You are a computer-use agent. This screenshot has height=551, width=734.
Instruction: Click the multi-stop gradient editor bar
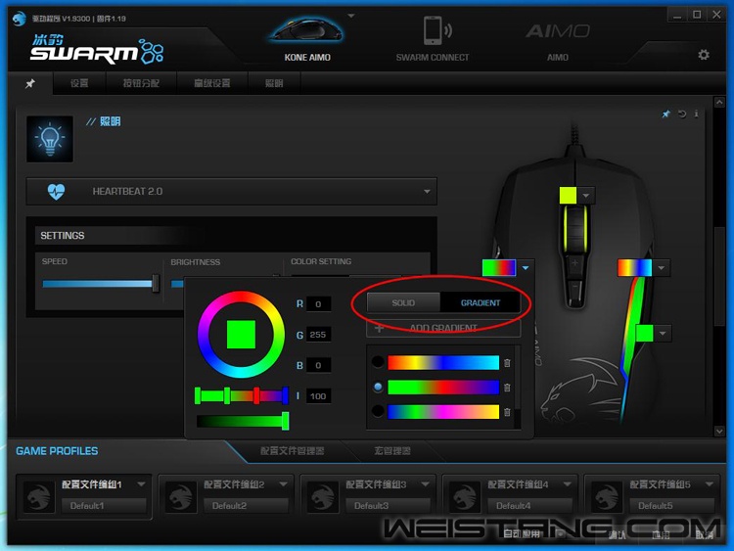242,396
